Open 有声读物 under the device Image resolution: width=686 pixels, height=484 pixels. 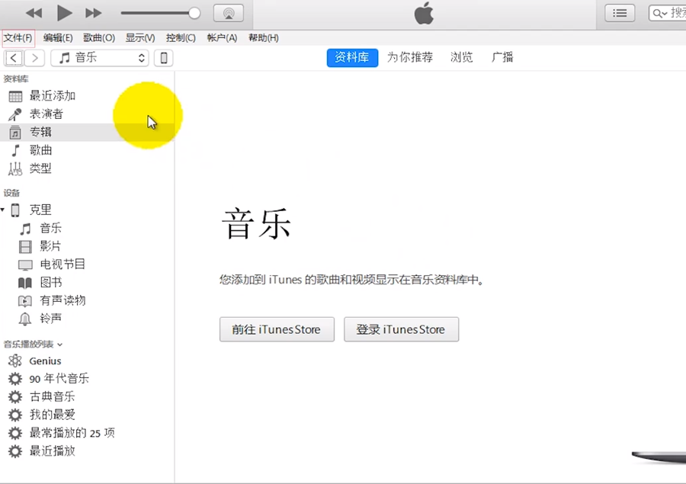pos(87,300)
